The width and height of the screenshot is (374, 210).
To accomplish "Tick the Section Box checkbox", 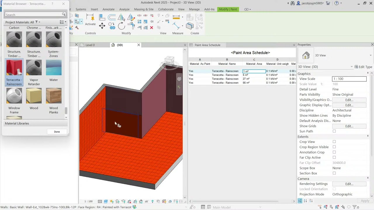I will (x=334, y=173).
